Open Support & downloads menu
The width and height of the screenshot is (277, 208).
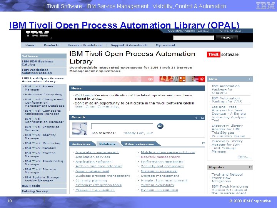pos(129,45)
